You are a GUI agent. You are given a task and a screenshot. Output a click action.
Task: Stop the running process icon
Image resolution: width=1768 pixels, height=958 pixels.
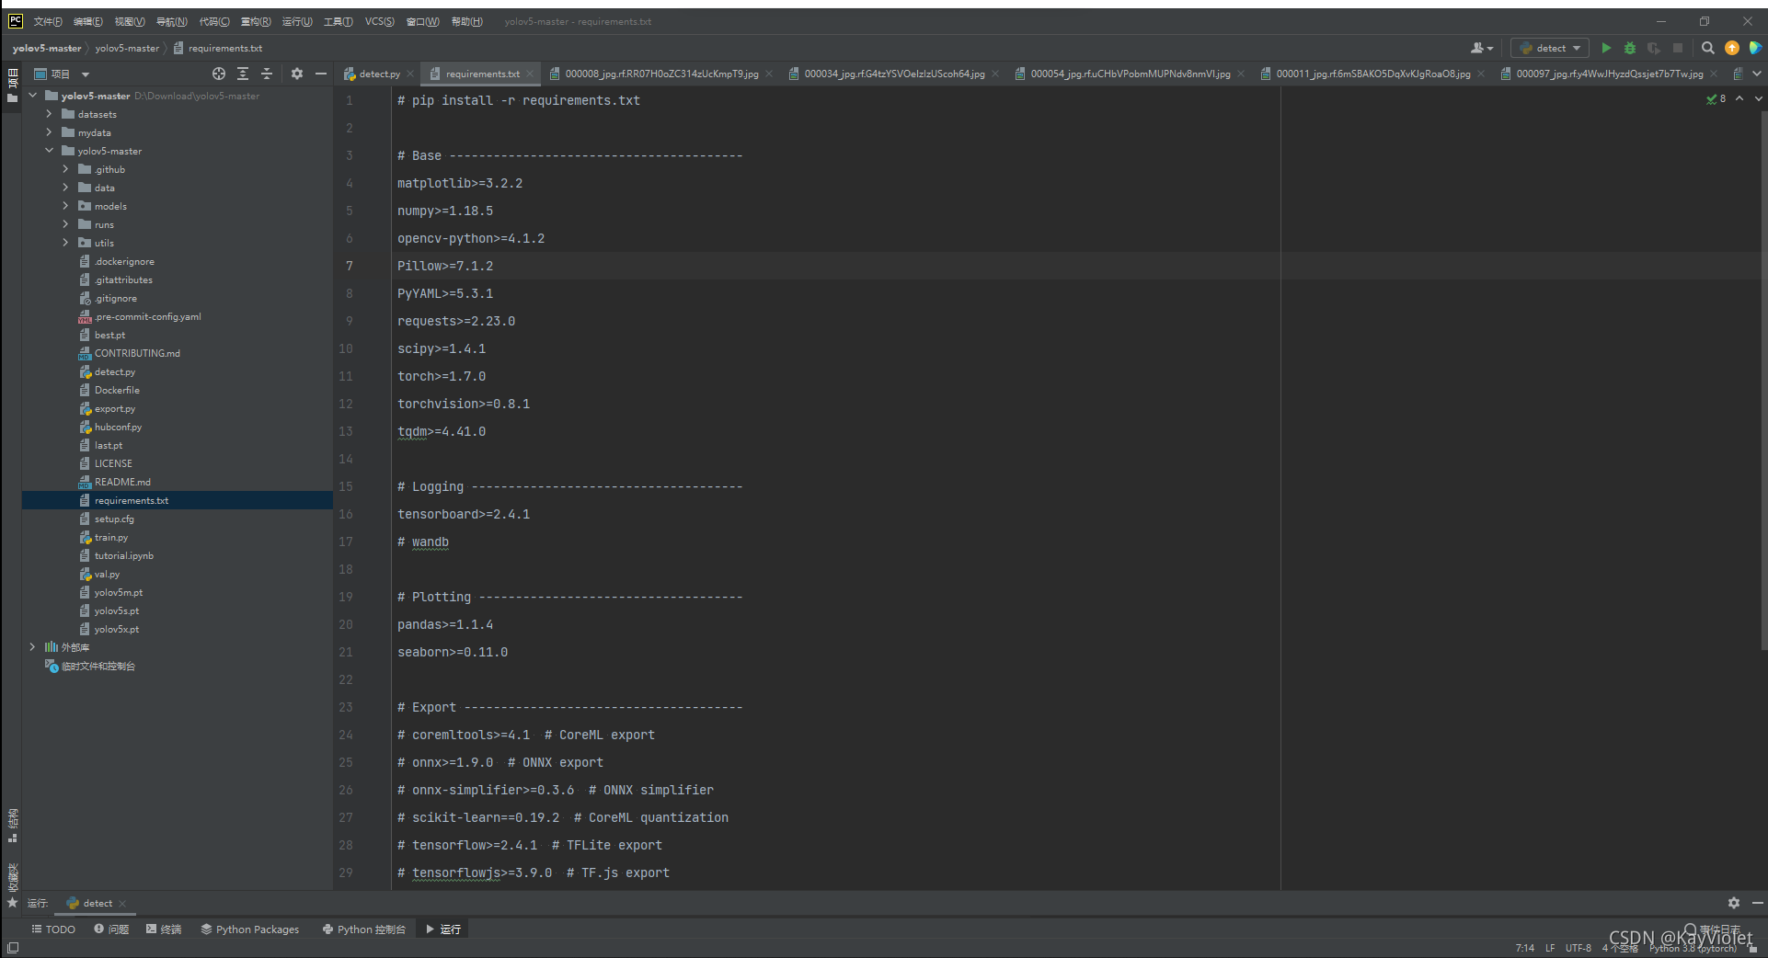[x=1678, y=48]
